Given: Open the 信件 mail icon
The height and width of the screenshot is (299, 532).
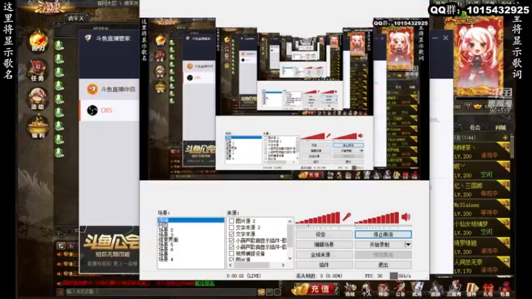Looking at the screenshot, I should coord(471,290).
